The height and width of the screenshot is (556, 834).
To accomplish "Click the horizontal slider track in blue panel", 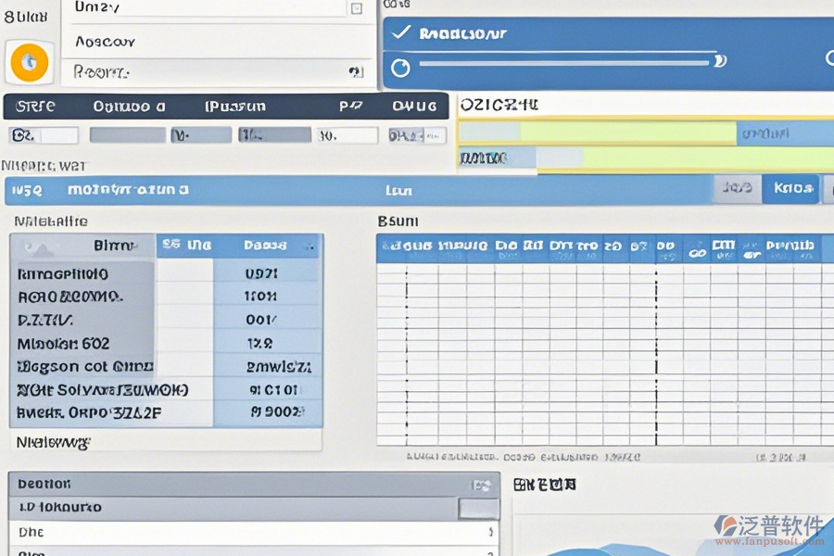I will pyautogui.click(x=565, y=63).
